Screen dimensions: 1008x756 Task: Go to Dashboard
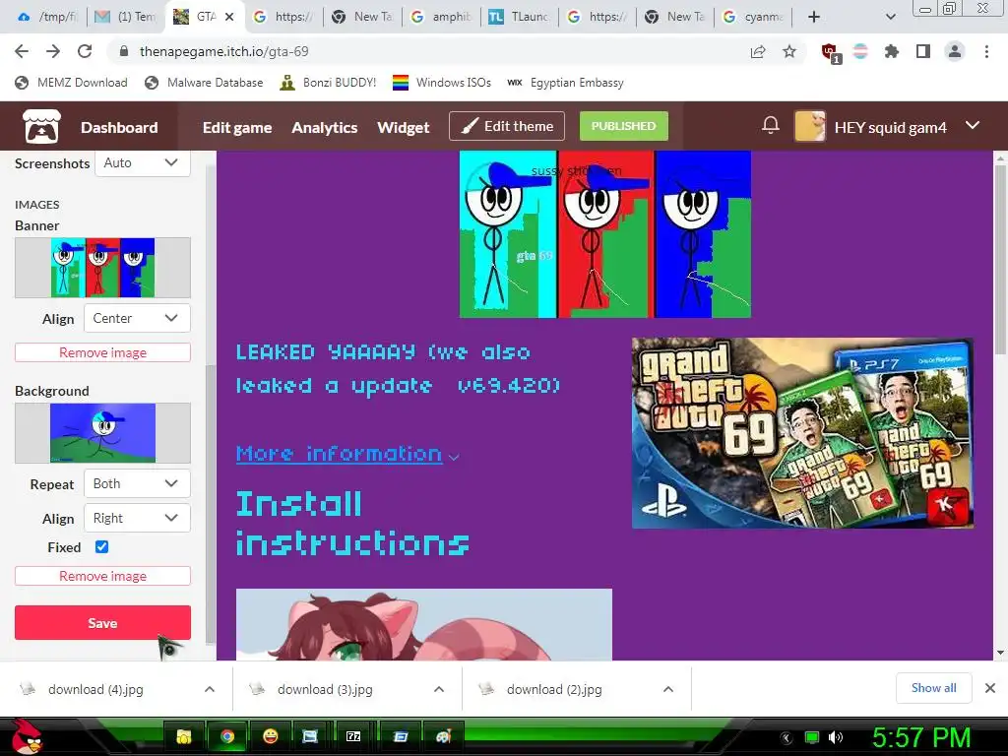119,127
